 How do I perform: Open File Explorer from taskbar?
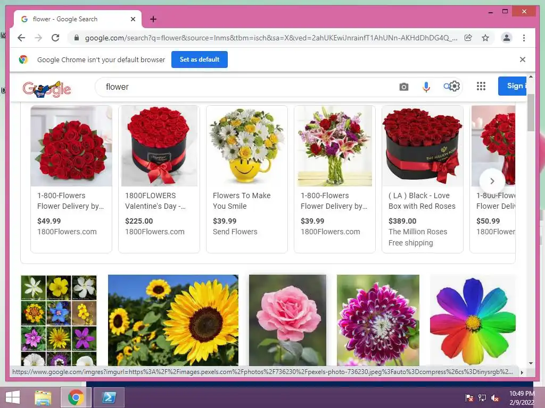coord(43,397)
